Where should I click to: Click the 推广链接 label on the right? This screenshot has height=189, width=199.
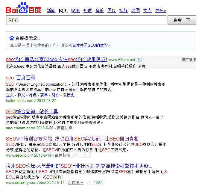[189, 60]
